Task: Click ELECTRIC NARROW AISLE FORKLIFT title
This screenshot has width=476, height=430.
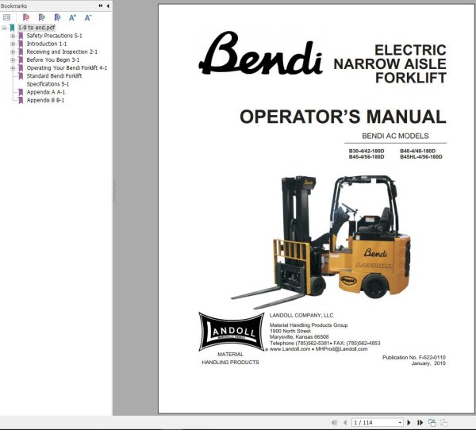Action: (390, 63)
